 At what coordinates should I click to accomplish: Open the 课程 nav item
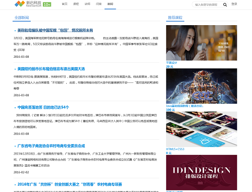click(x=76, y=4)
